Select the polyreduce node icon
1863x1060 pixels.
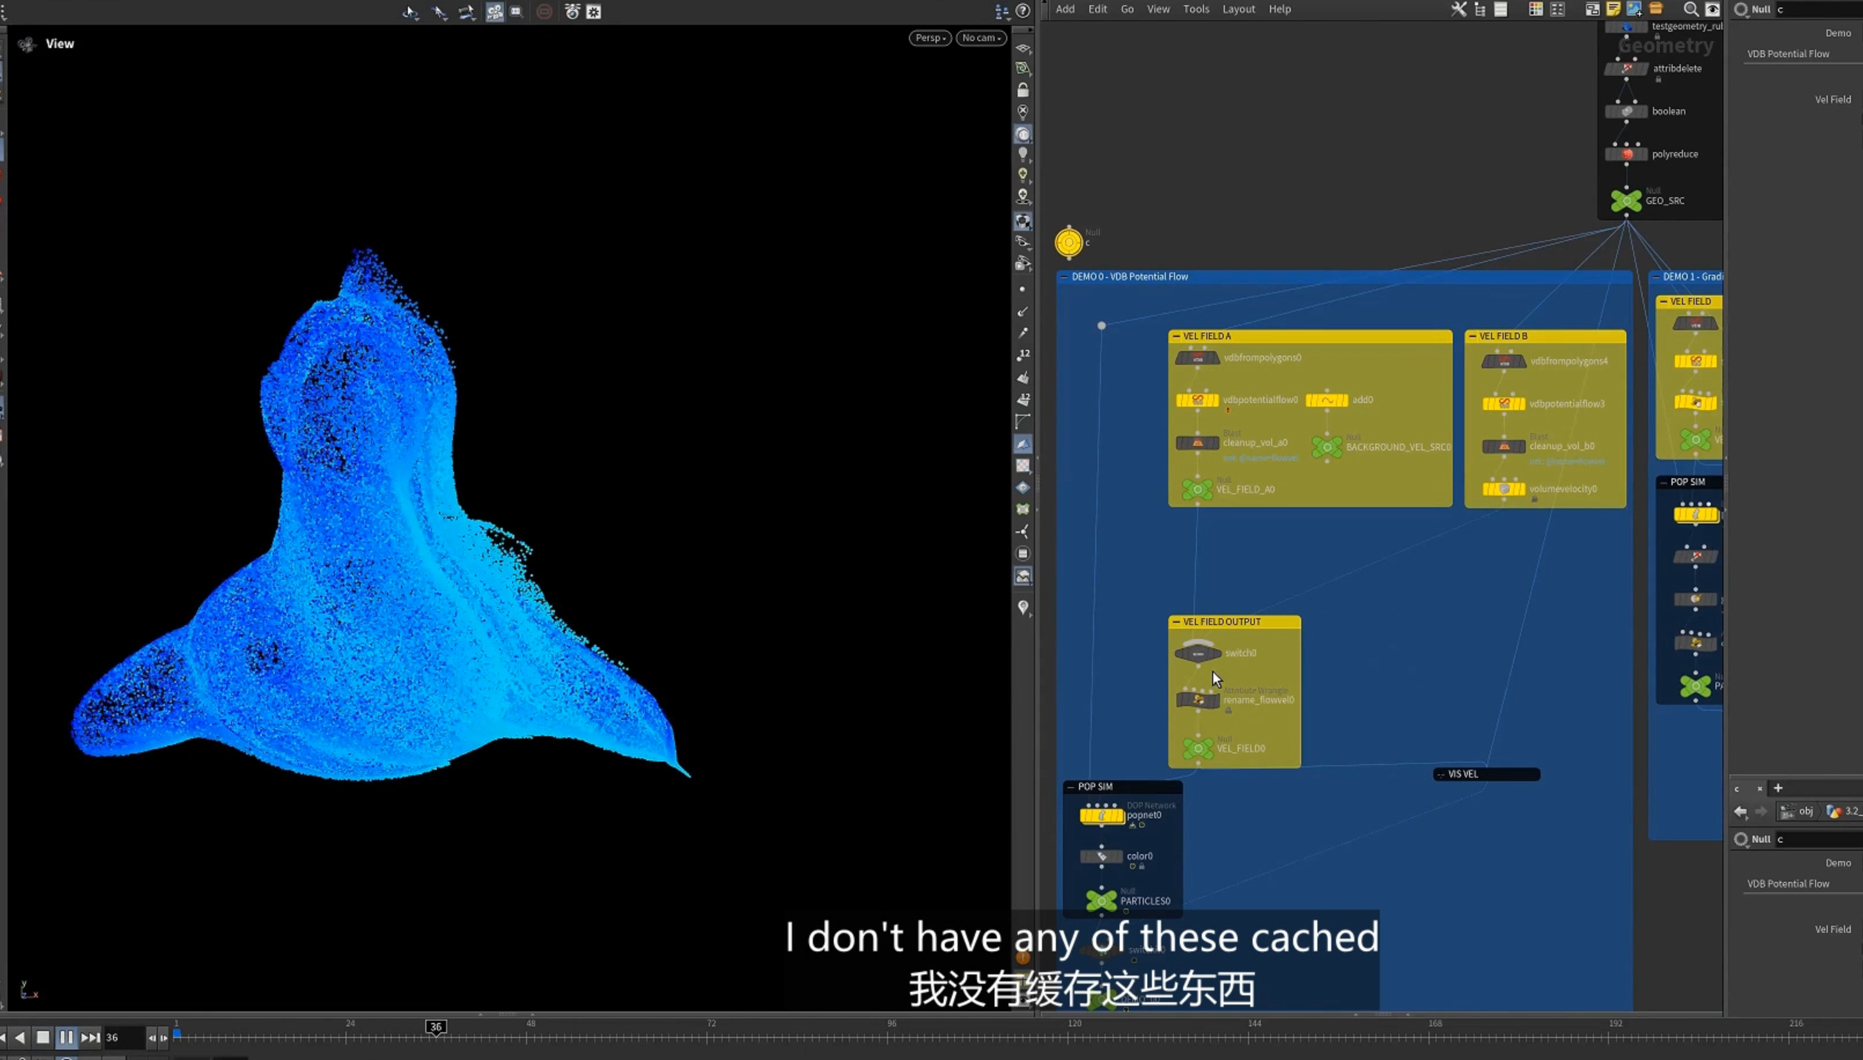pos(1626,154)
